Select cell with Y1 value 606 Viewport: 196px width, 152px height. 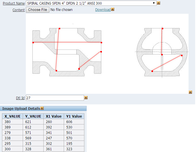click(74, 122)
